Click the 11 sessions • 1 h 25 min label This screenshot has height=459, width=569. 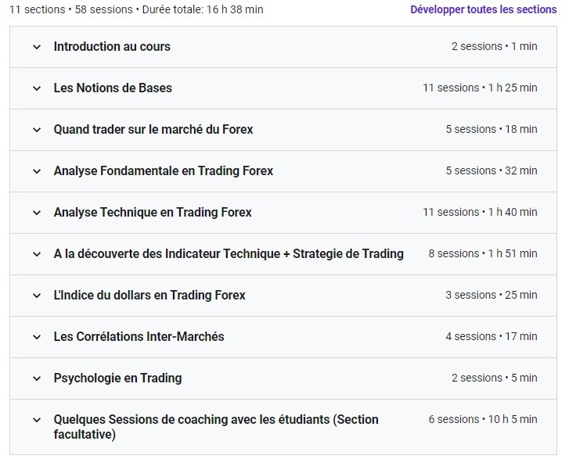click(480, 88)
